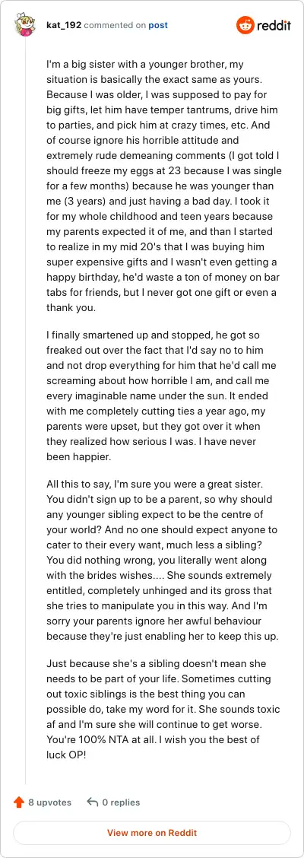Select the "8 upvotes" count text
The width and height of the screenshot is (304, 858).
49,802
